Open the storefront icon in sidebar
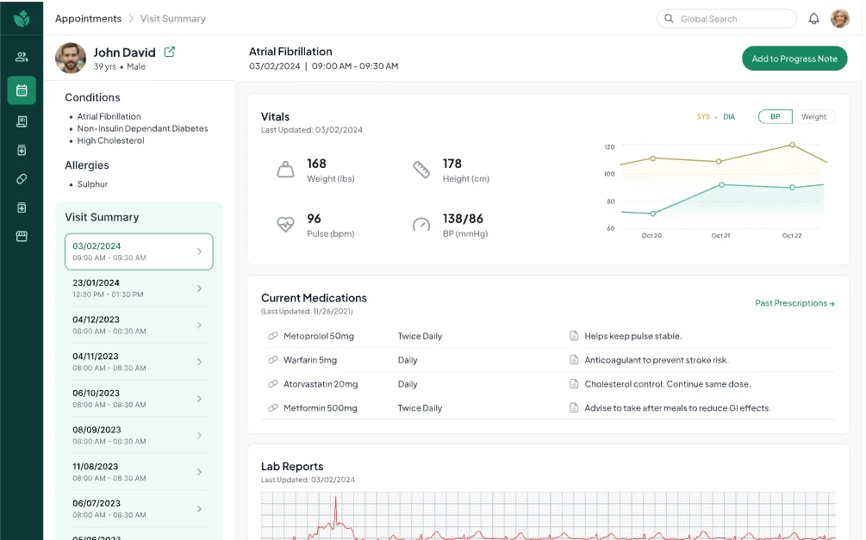 click(22, 236)
